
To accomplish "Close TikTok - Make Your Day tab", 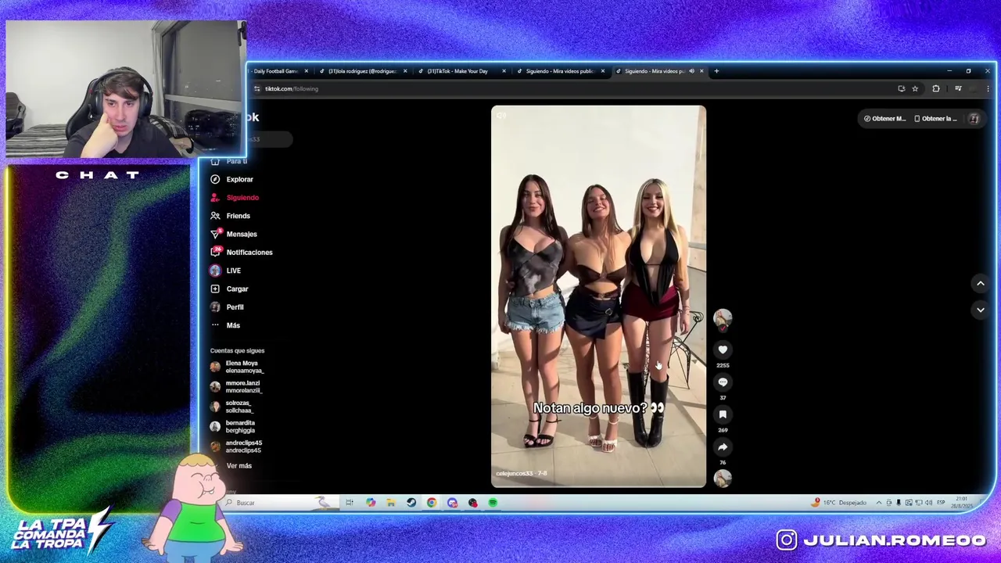I will [x=504, y=71].
